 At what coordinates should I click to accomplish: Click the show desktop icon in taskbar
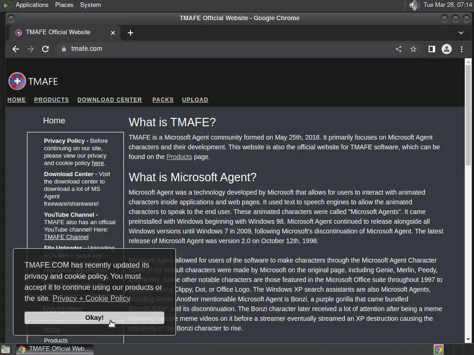[x=6, y=349]
